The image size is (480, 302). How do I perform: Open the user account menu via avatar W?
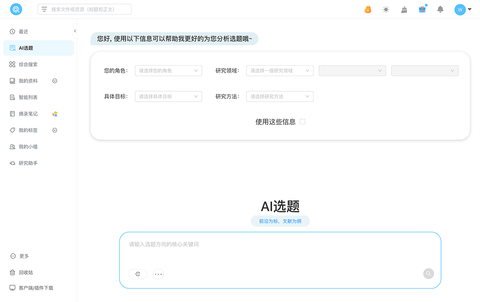460,9
